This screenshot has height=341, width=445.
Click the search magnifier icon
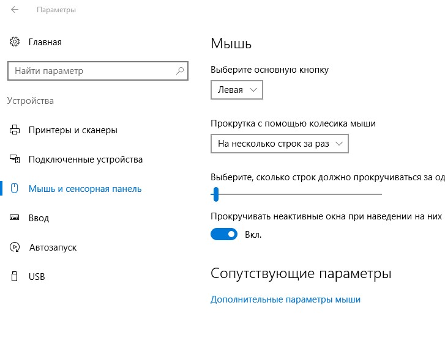tap(180, 71)
